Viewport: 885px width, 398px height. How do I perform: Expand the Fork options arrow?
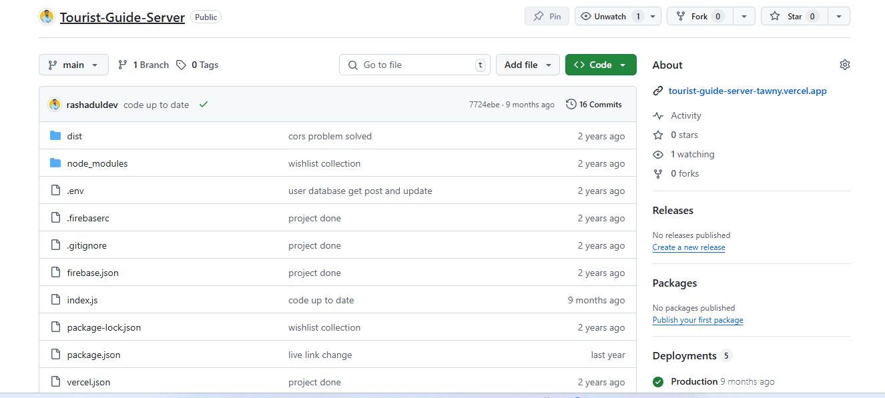(744, 16)
